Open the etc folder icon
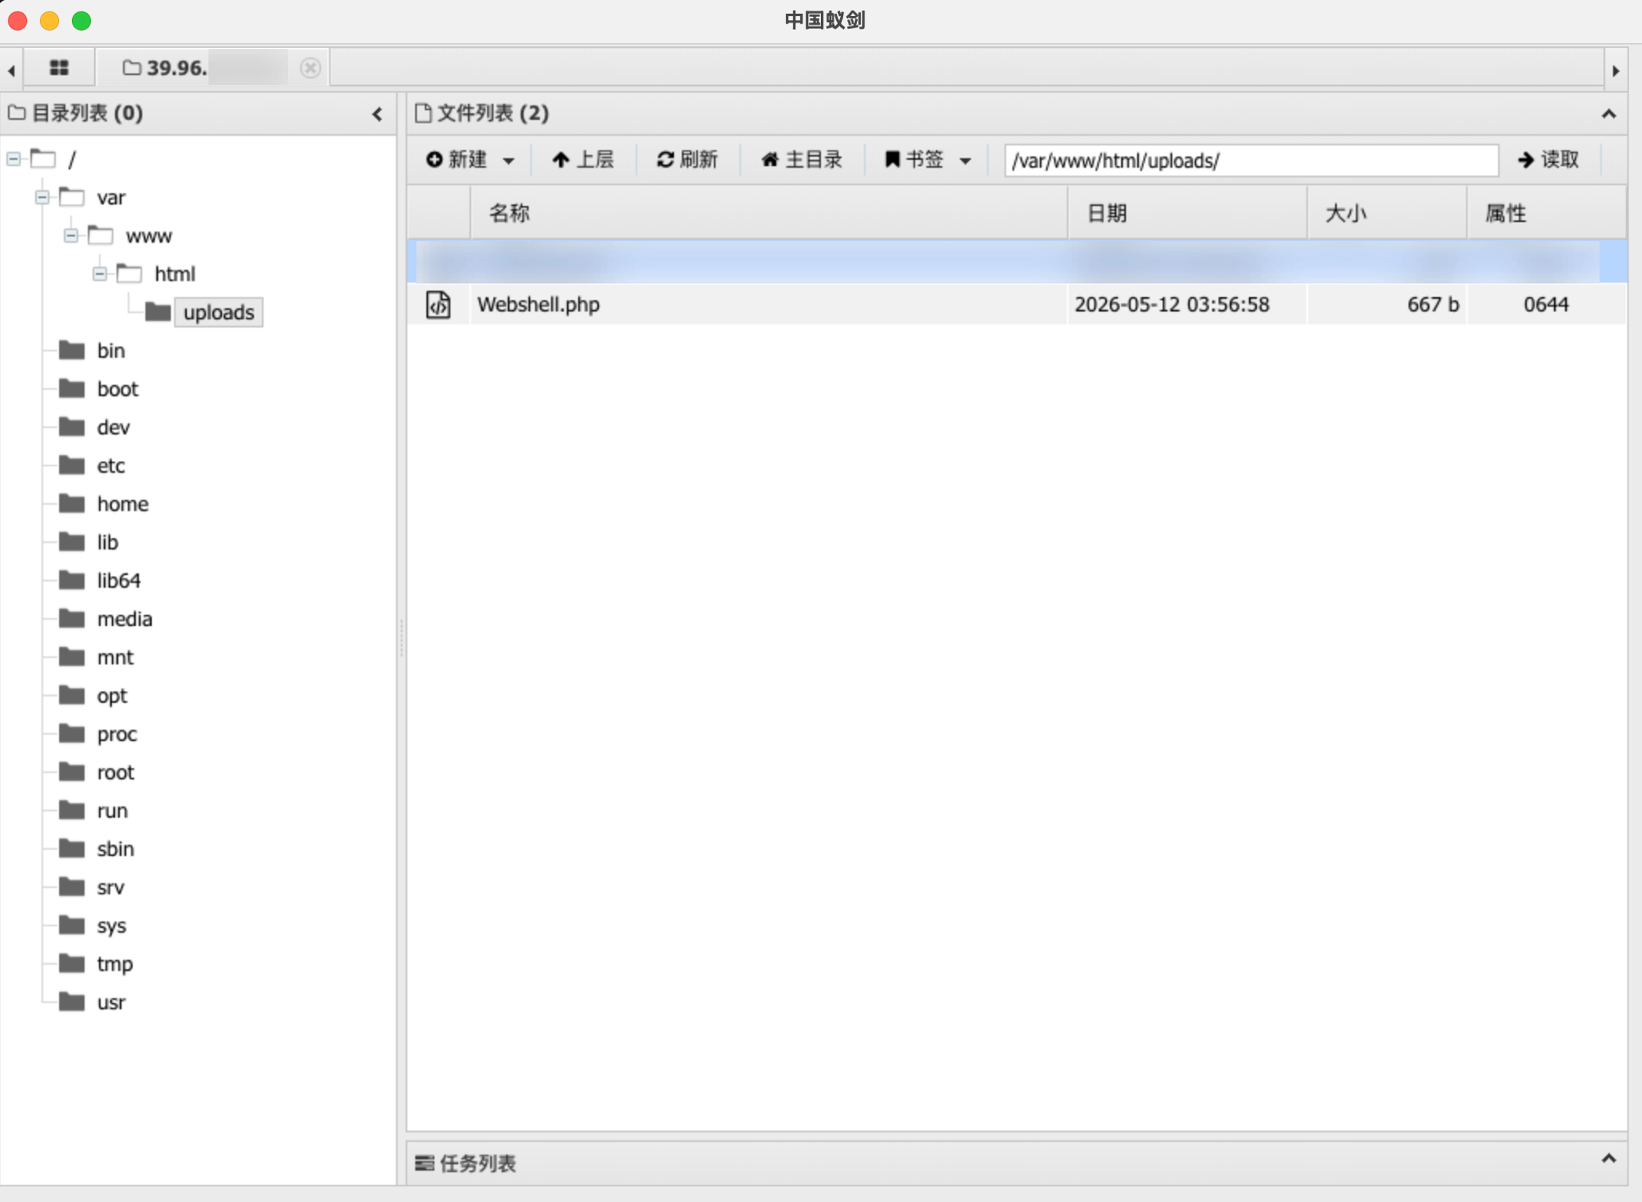Screen dimensions: 1642x1202 point(72,465)
